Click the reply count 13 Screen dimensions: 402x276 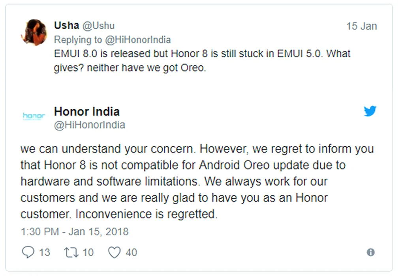[45, 252]
